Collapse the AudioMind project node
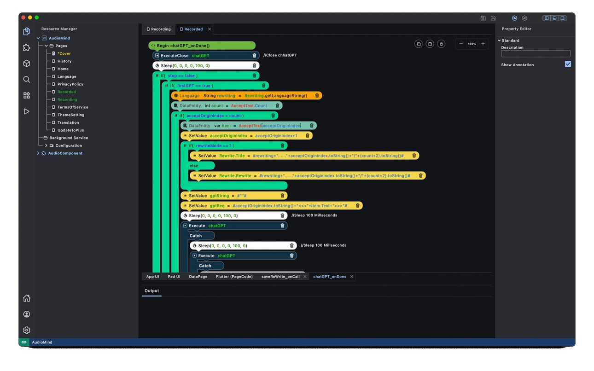 pyautogui.click(x=38, y=38)
